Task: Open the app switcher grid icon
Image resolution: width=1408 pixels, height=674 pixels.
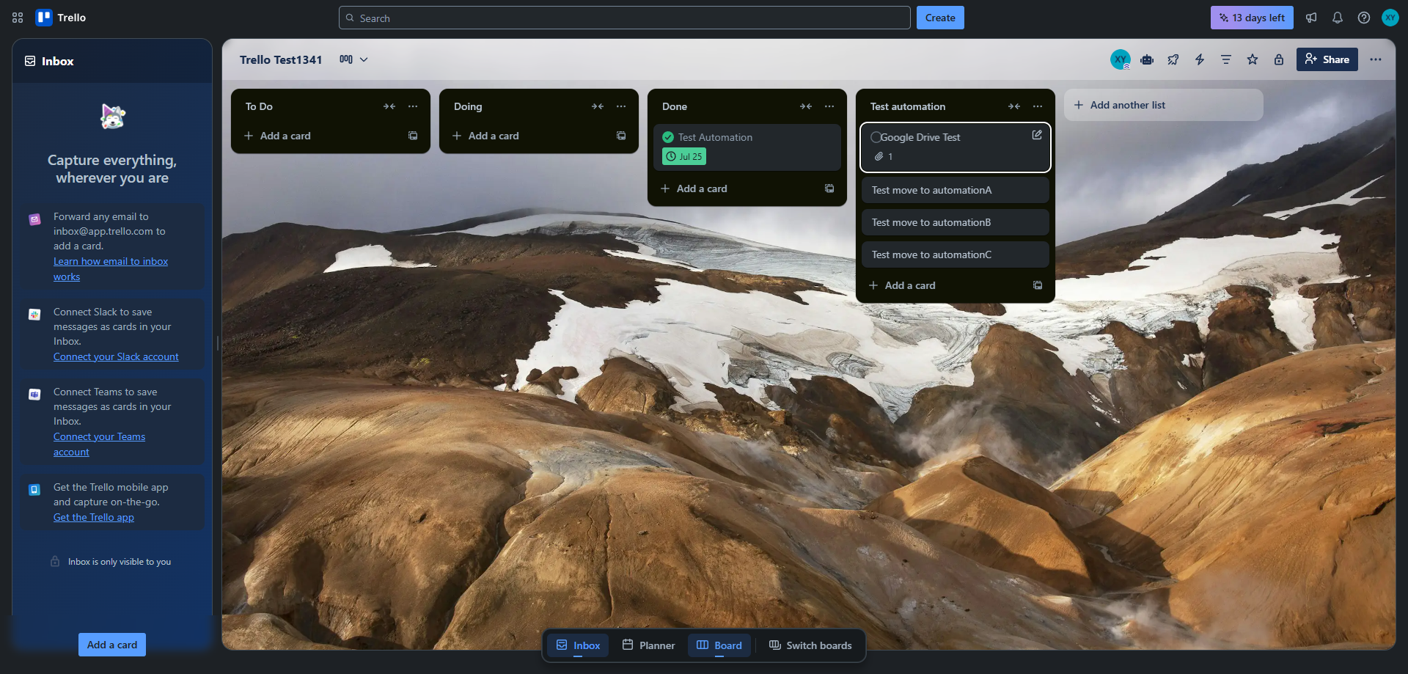Action: (18, 18)
